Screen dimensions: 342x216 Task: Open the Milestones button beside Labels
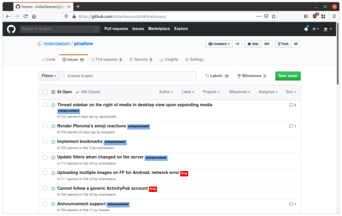click(252, 76)
